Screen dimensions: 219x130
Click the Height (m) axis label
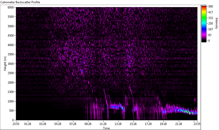(5, 64)
